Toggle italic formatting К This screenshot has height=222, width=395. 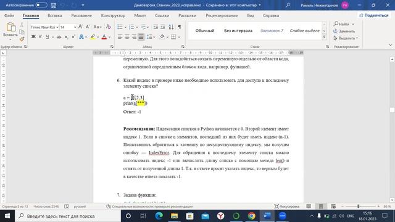point(40,37)
